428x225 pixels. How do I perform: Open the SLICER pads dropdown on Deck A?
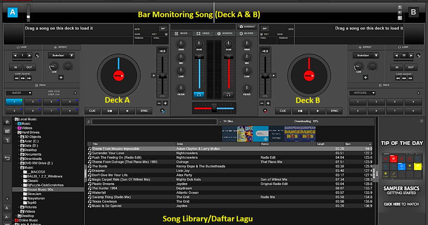(x=19, y=93)
